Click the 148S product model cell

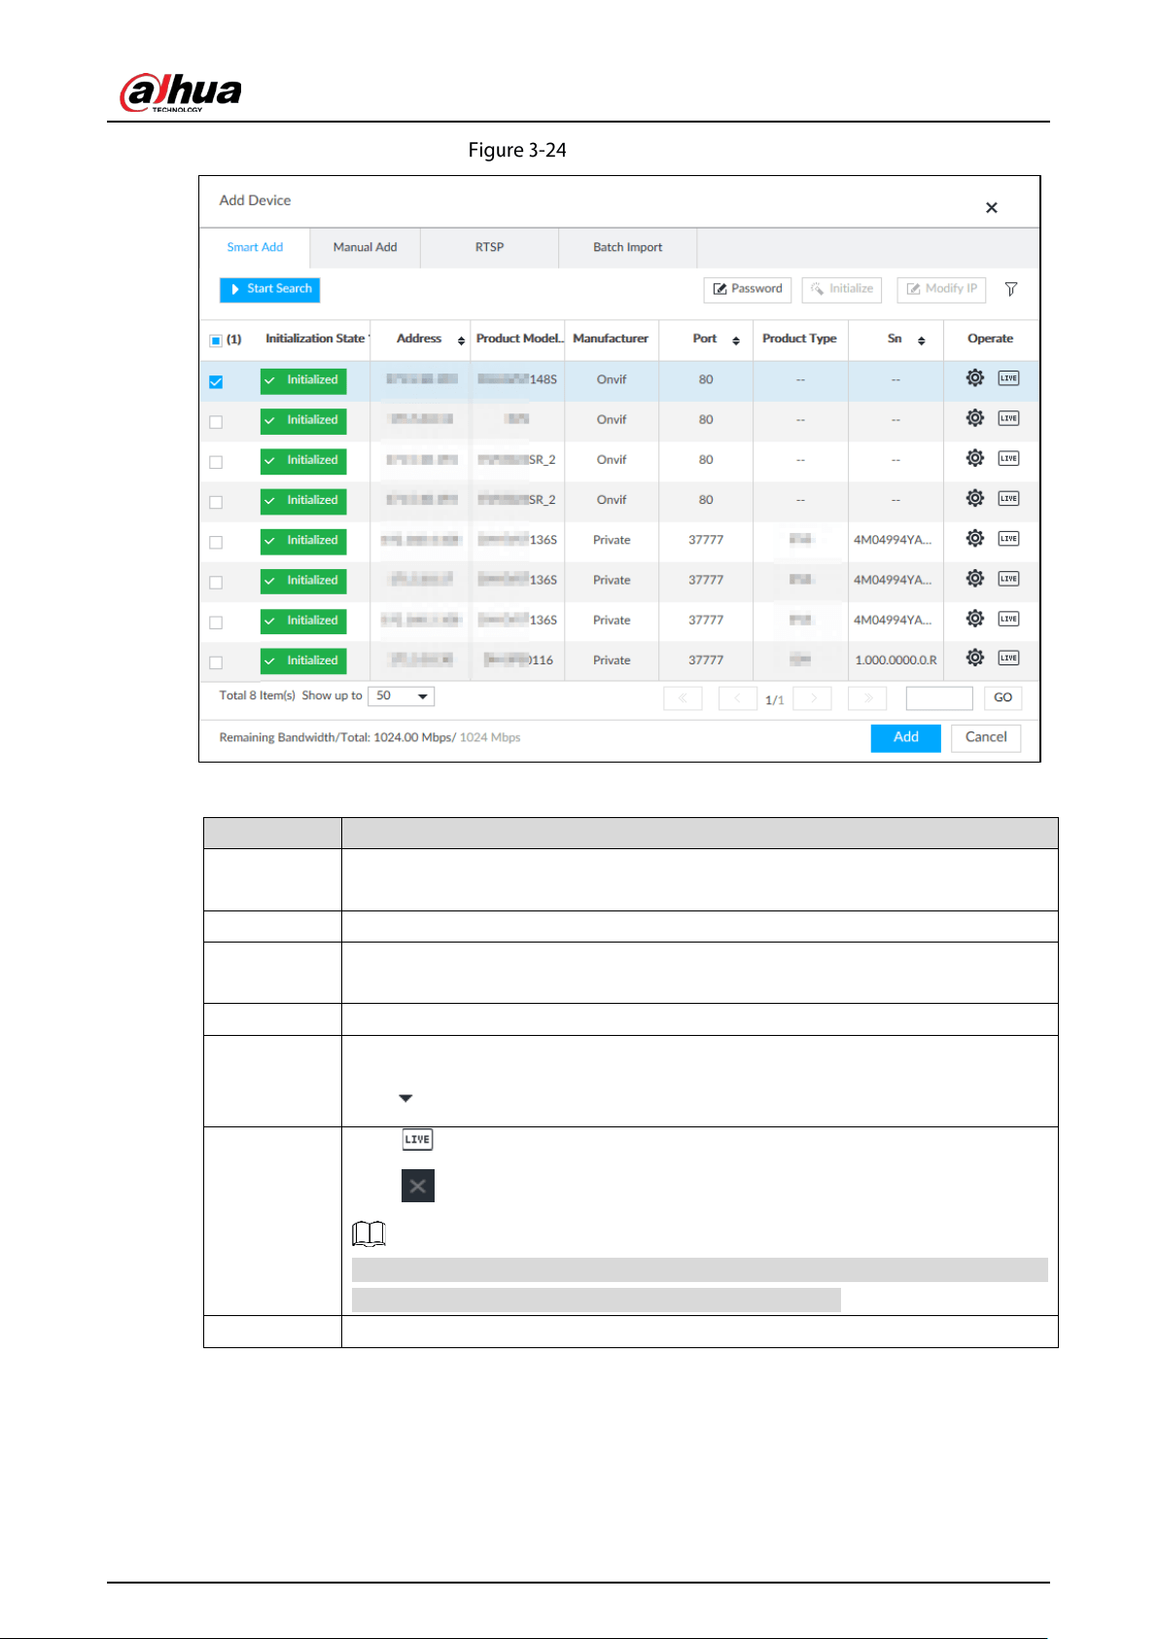tap(517, 379)
